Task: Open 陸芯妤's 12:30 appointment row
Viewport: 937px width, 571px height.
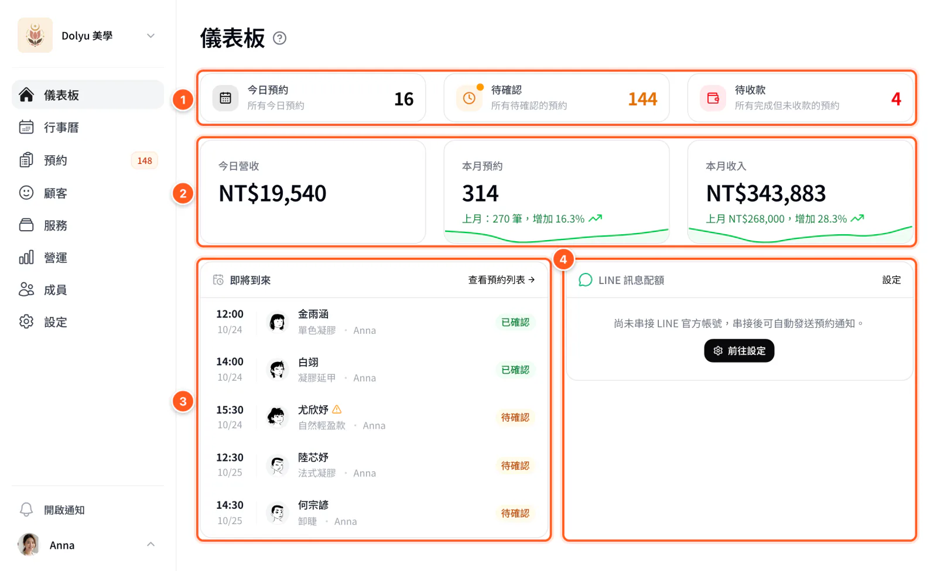Action: tap(374, 465)
